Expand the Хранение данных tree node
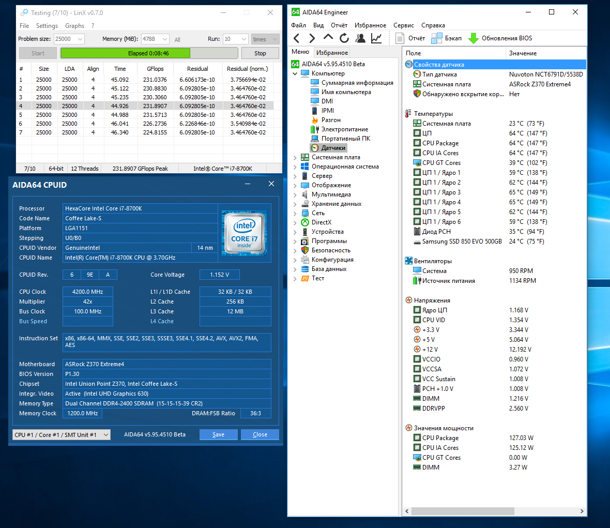610x528 pixels. pyautogui.click(x=295, y=204)
